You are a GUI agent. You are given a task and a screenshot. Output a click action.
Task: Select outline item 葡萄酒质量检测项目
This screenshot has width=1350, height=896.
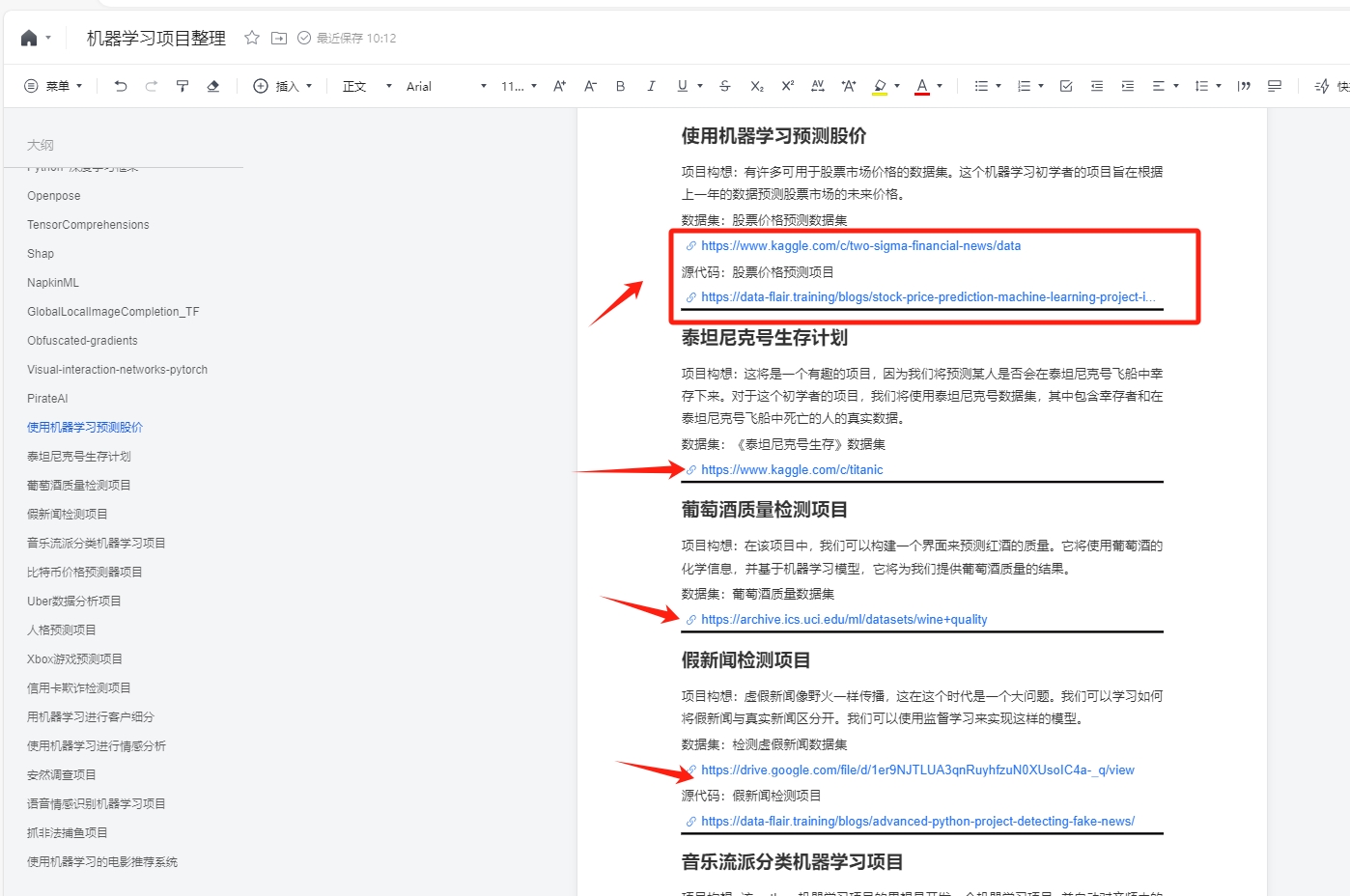[79, 486]
